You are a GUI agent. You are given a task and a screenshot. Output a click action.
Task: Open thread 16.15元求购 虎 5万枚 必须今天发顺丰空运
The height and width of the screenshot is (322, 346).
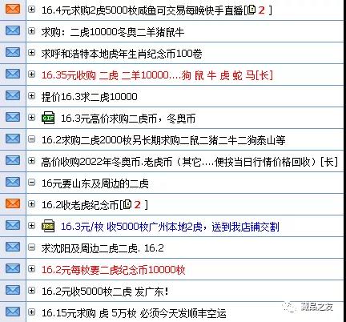click(134, 313)
